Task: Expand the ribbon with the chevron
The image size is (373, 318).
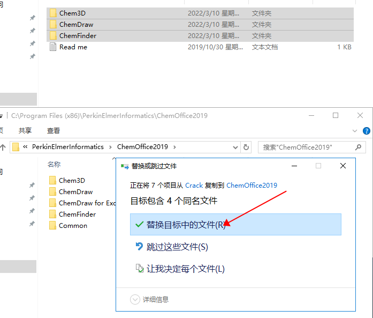Action: 355,131
